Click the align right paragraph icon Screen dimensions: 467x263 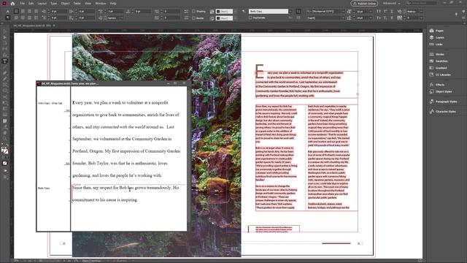click(29, 12)
